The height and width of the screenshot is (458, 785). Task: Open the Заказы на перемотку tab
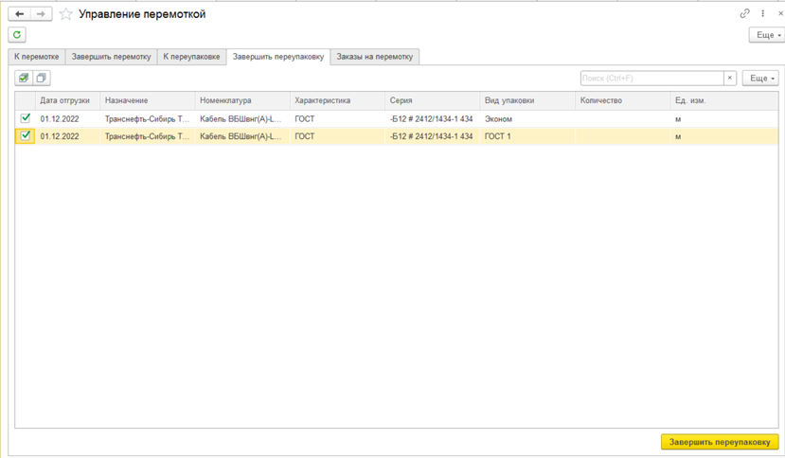click(374, 57)
